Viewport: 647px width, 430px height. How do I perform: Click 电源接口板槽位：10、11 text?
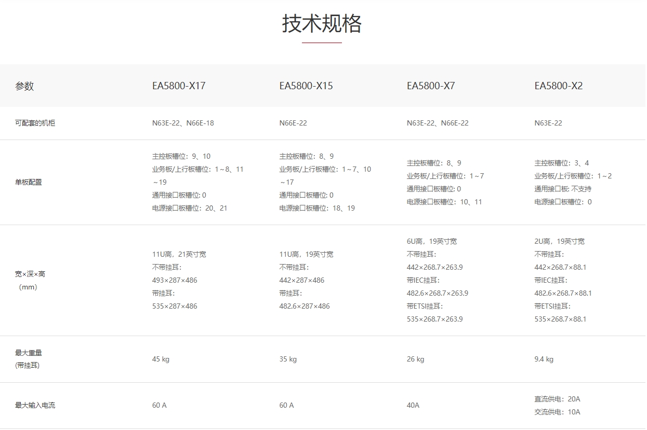pos(444,202)
